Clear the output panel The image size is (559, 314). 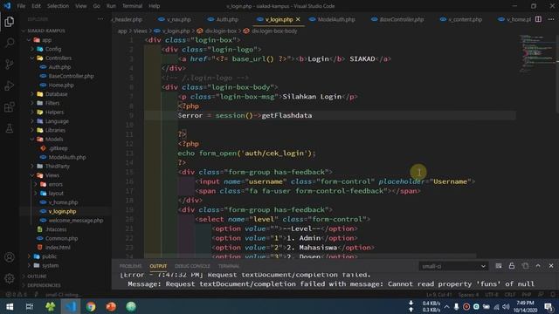(x=499, y=266)
